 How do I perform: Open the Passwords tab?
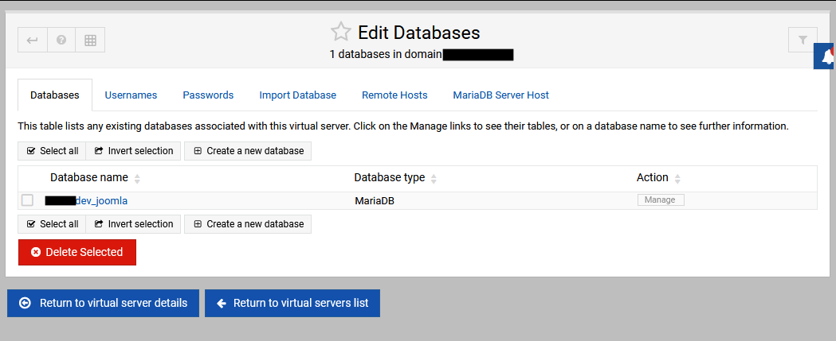[x=208, y=95]
